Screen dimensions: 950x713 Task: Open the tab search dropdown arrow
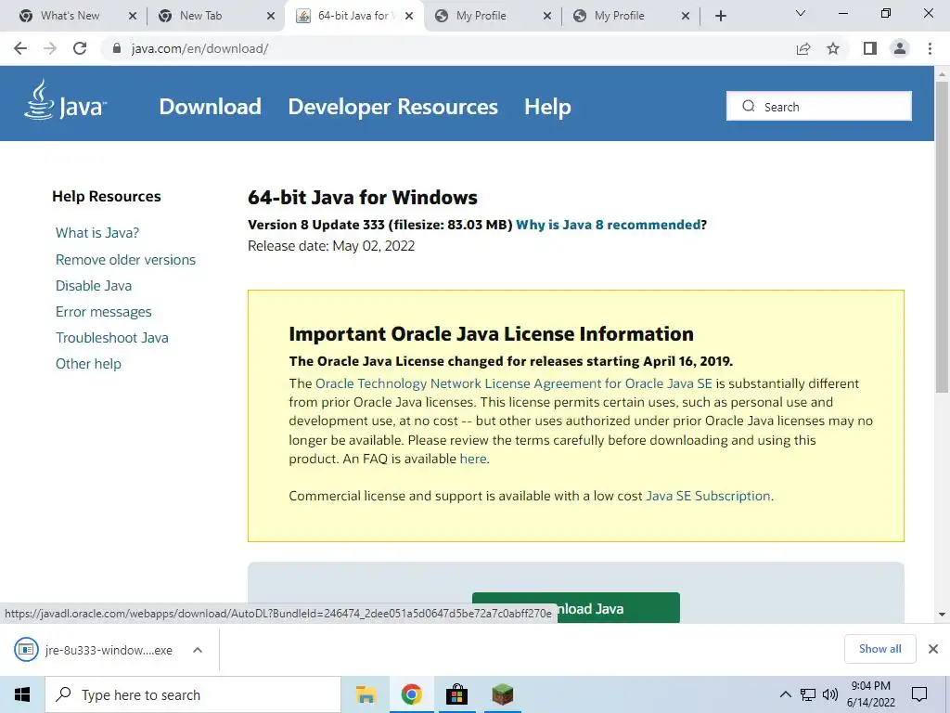point(801,13)
